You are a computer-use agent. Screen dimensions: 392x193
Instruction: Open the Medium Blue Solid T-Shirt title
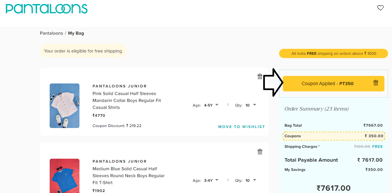[x=128, y=176]
